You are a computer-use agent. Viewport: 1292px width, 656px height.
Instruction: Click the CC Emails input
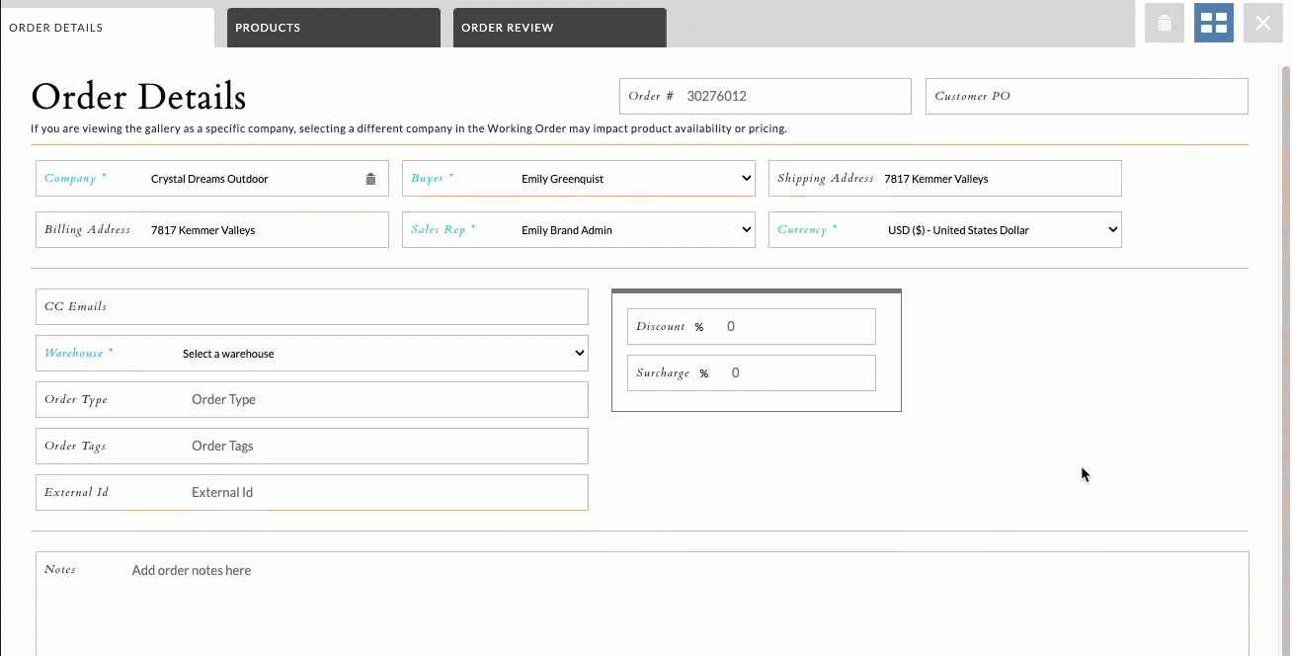point(311,306)
